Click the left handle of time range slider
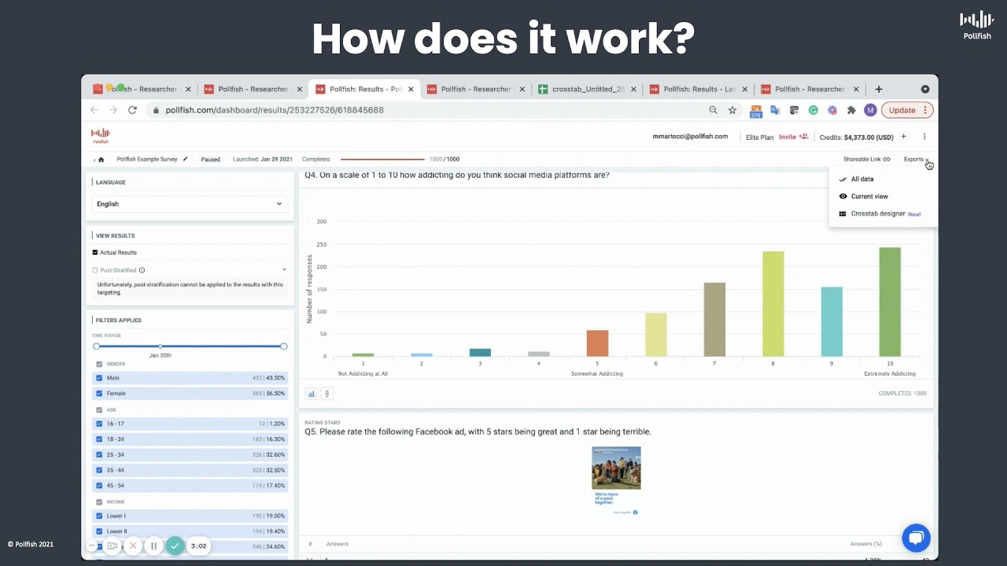1007x566 pixels. point(96,346)
